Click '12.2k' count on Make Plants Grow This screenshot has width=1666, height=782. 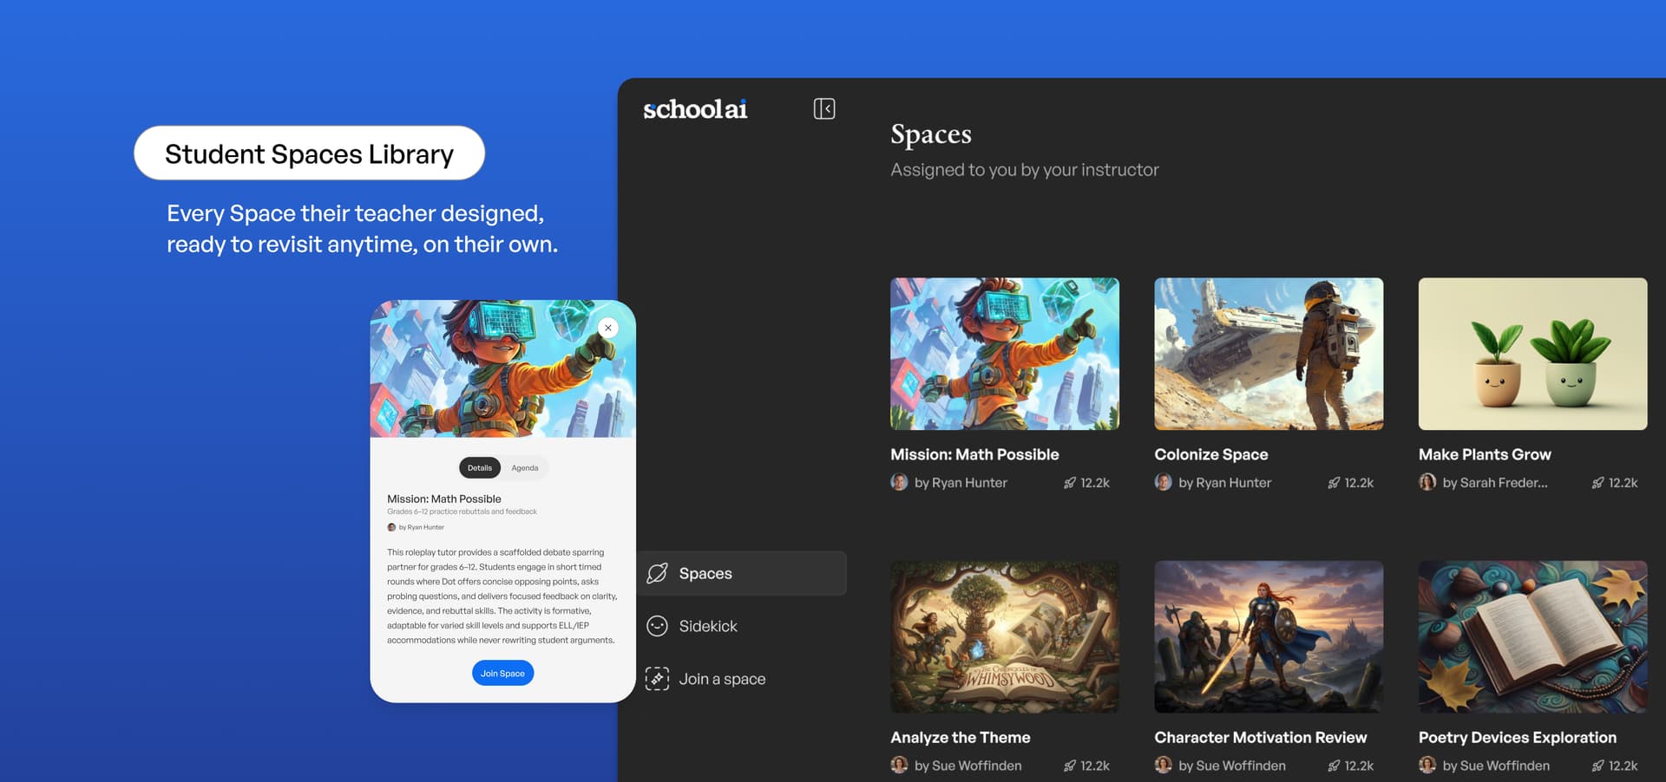point(1623,483)
